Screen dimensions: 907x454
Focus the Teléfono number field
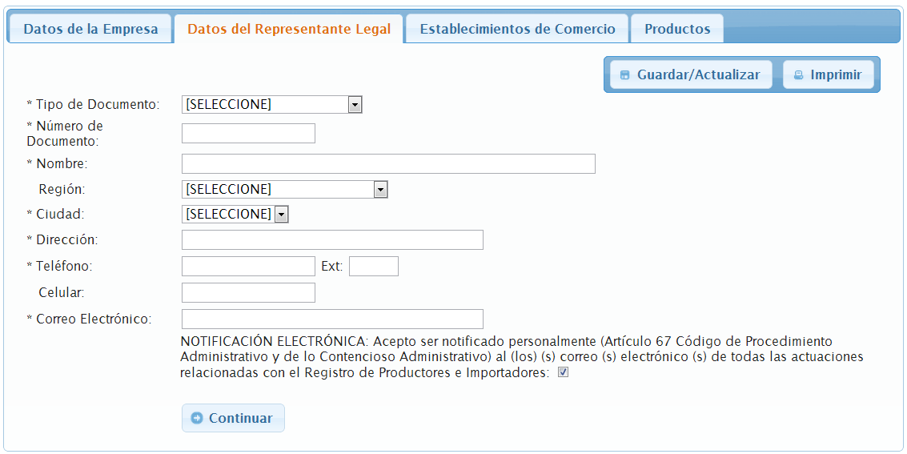[248, 266]
